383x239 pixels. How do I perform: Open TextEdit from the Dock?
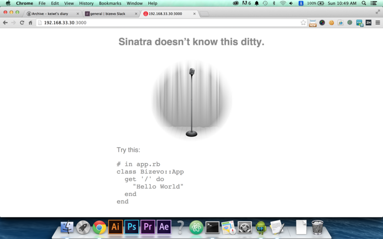(277, 227)
